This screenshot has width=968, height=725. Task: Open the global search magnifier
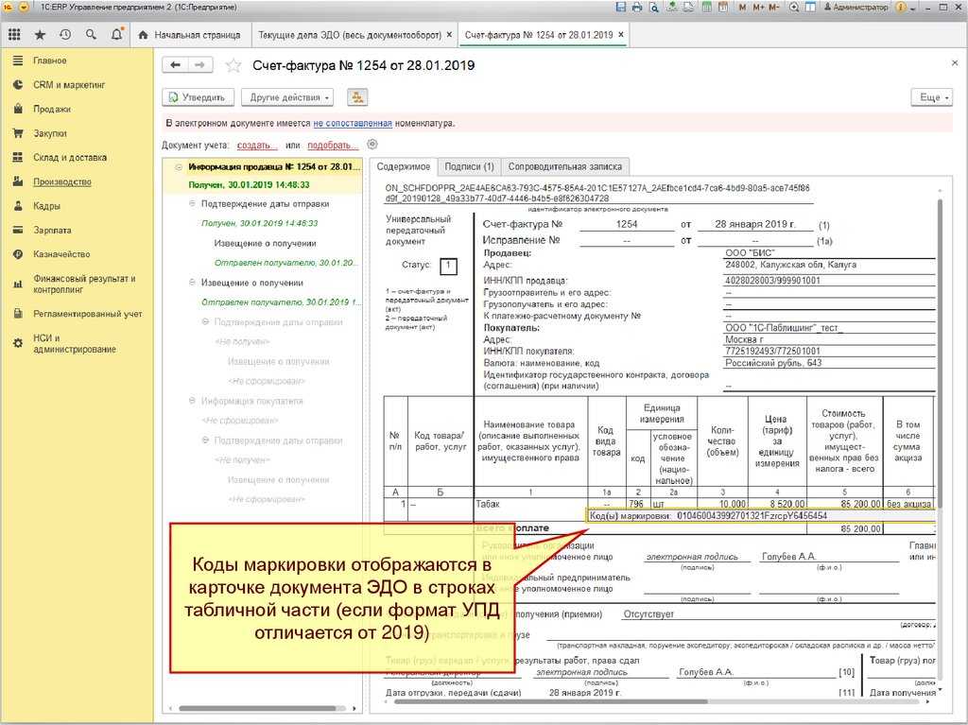click(92, 35)
